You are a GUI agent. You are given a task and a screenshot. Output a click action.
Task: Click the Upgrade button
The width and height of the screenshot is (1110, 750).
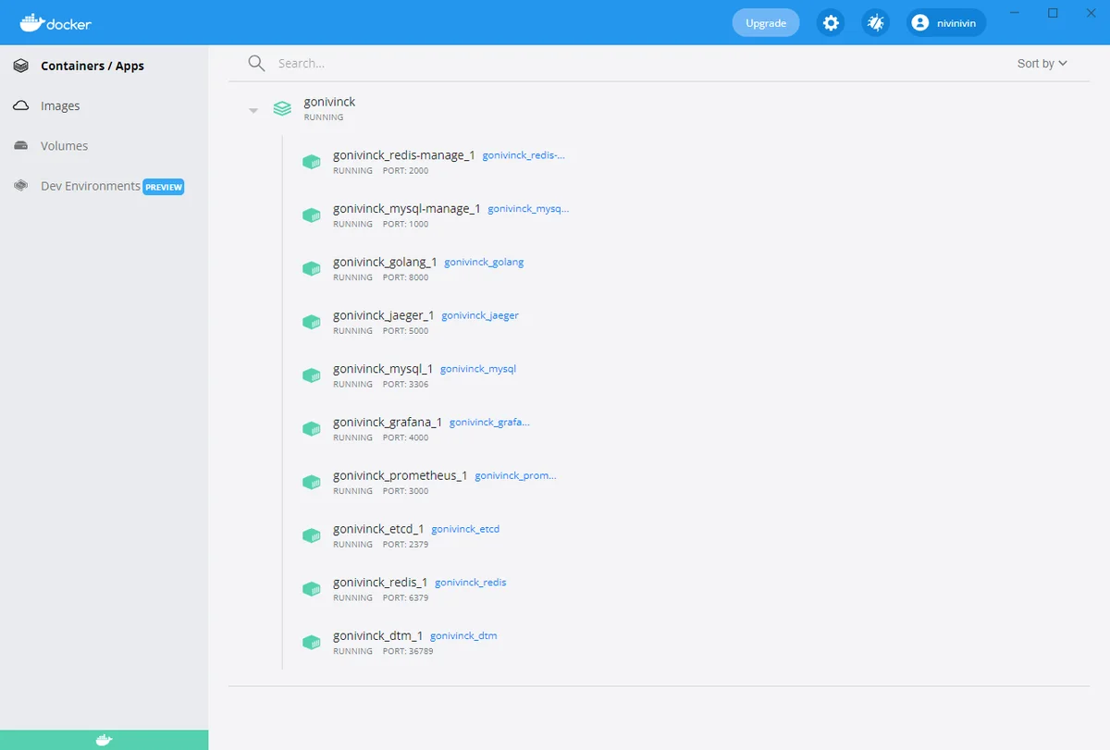coord(766,23)
